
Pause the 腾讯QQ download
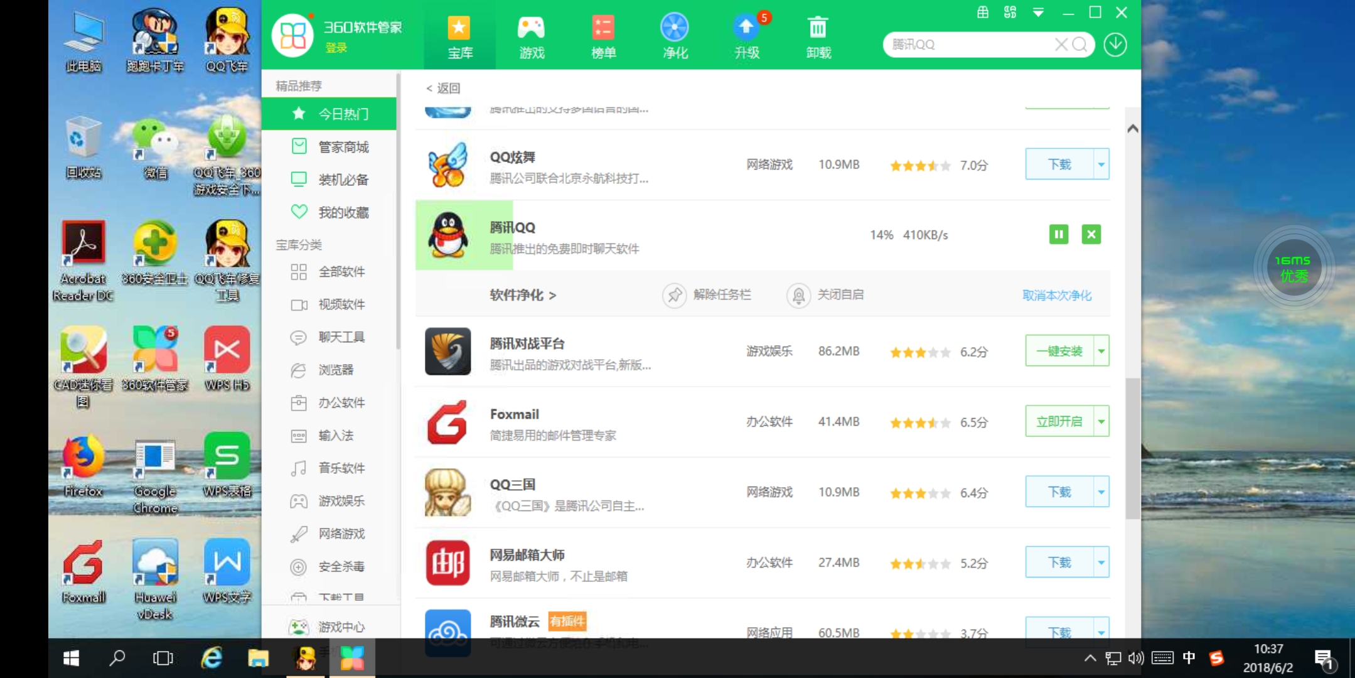(1059, 235)
